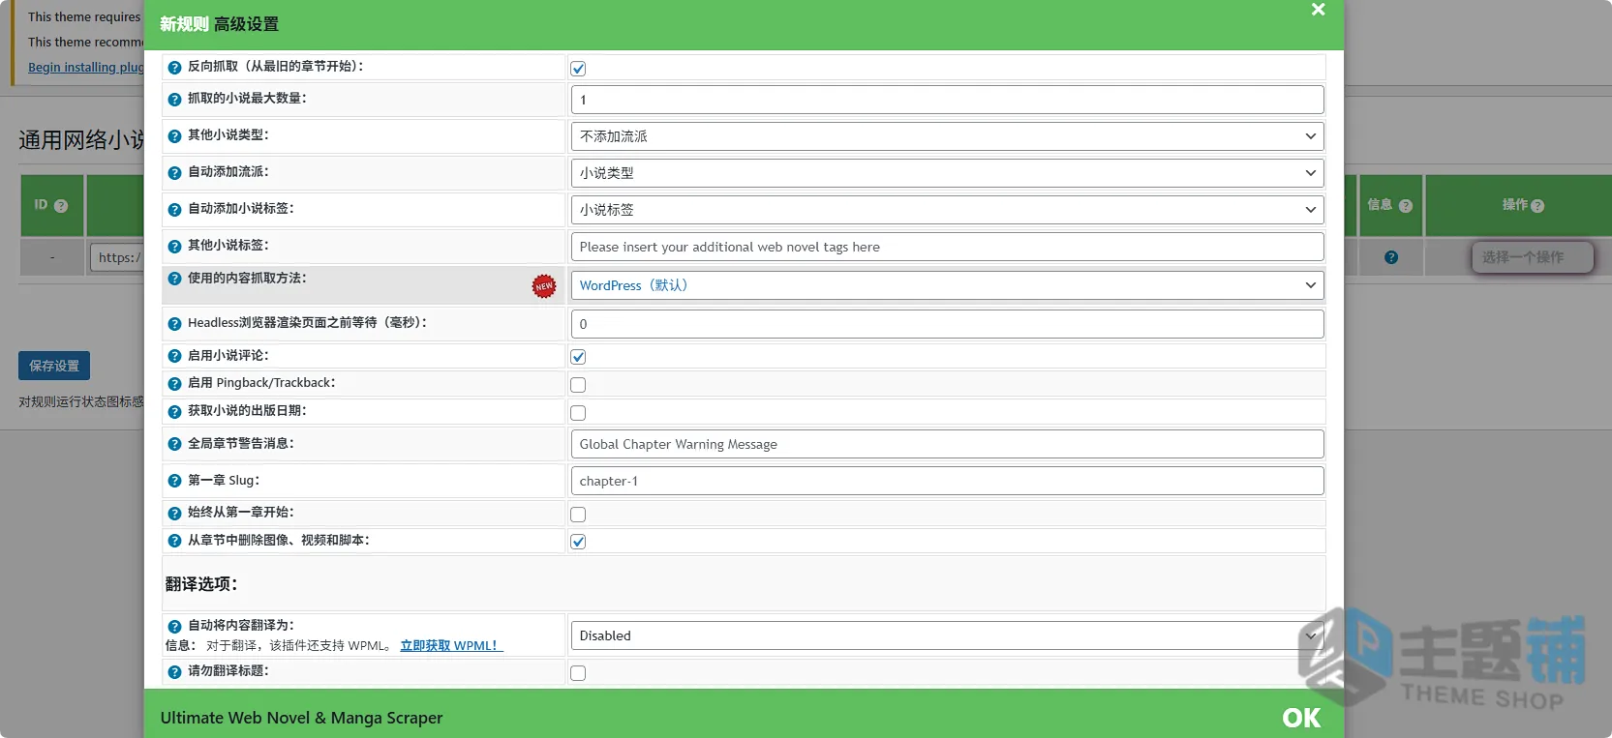Click Headless wait milliseconds input field
Screen dimensions: 1612x738
point(947,324)
